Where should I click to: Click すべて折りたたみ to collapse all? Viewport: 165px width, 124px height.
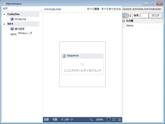click(111, 9)
